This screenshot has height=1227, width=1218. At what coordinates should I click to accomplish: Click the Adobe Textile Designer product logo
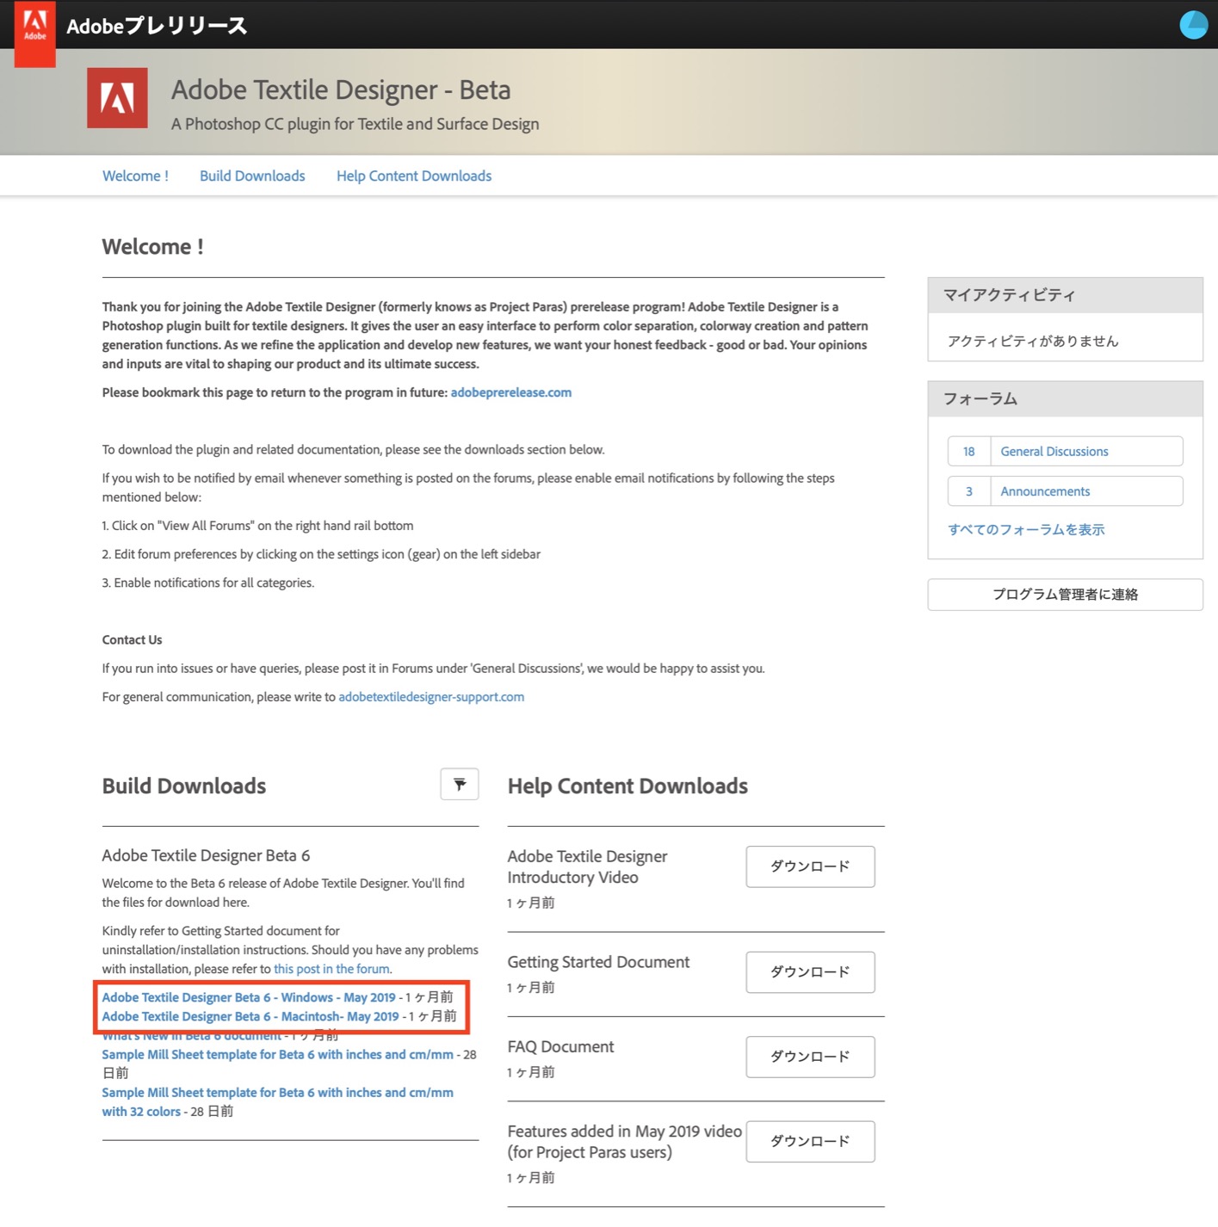117,98
